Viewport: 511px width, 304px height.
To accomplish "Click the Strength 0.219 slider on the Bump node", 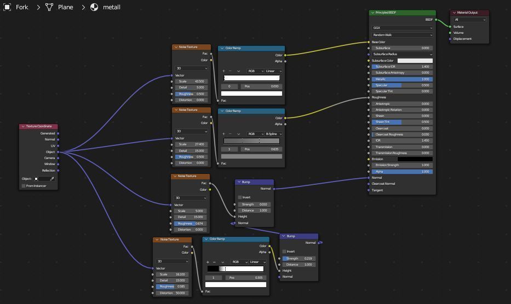I will 299,259.
